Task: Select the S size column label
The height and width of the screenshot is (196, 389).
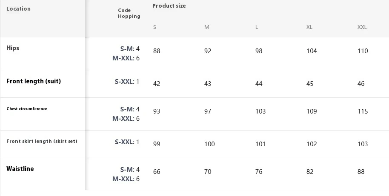Action: (x=154, y=27)
